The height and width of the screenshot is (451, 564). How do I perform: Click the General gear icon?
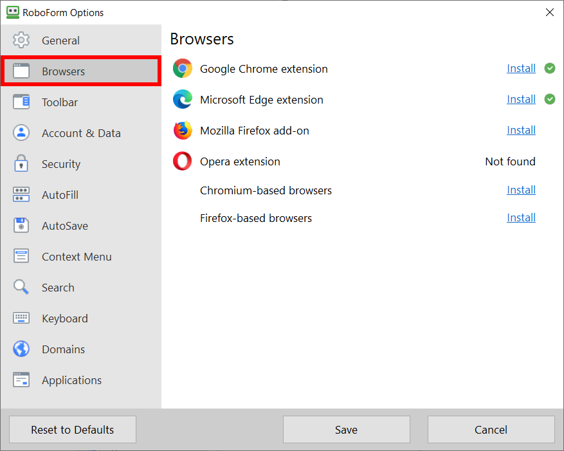click(x=21, y=40)
